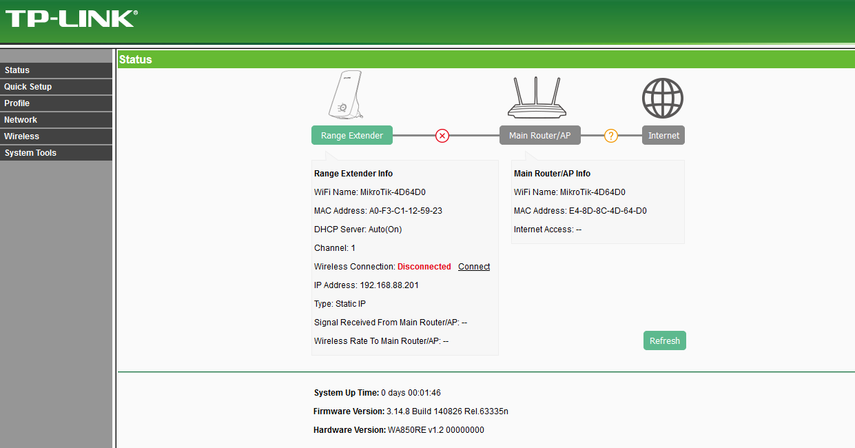Click the Range Extender Info heading
This screenshot has height=448, width=855.
pos(353,174)
